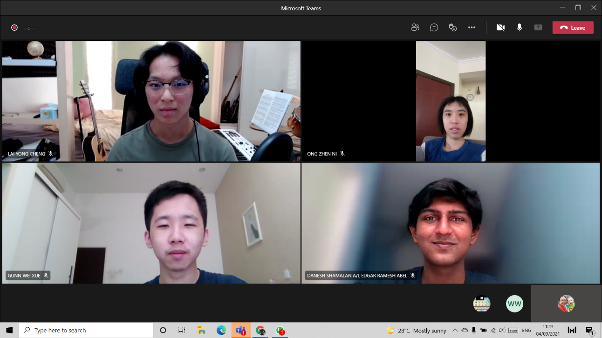Click muted mic icon beside Danesh Shamalan
This screenshot has width=602, height=338.
(412, 275)
